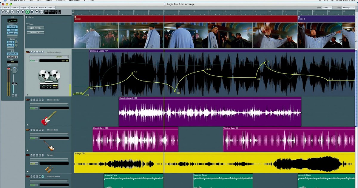358x188 pixels.
Task: Click record-enable indicator on Electric Guitar track
Action: 27,100
